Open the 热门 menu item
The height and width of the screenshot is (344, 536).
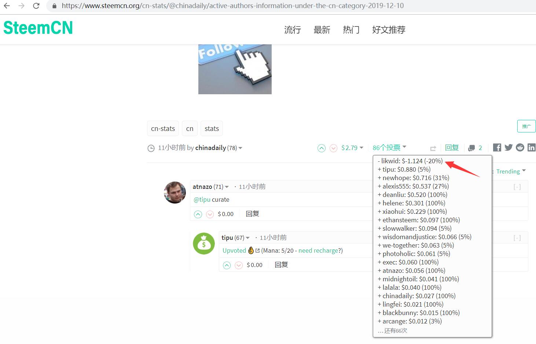[351, 30]
